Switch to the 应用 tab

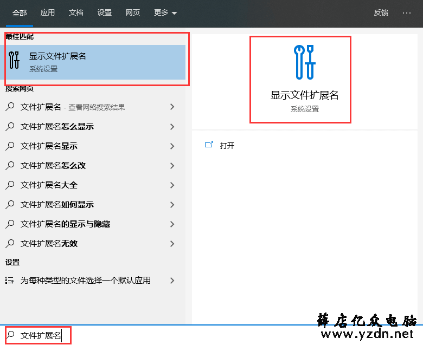(x=48, y=12)
